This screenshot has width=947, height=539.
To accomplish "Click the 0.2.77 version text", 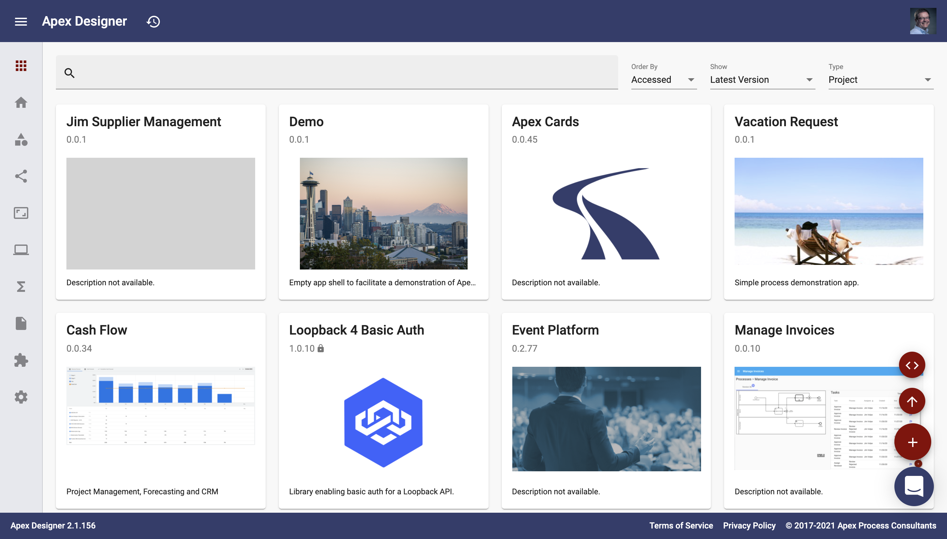I will (x=524, y=348).
